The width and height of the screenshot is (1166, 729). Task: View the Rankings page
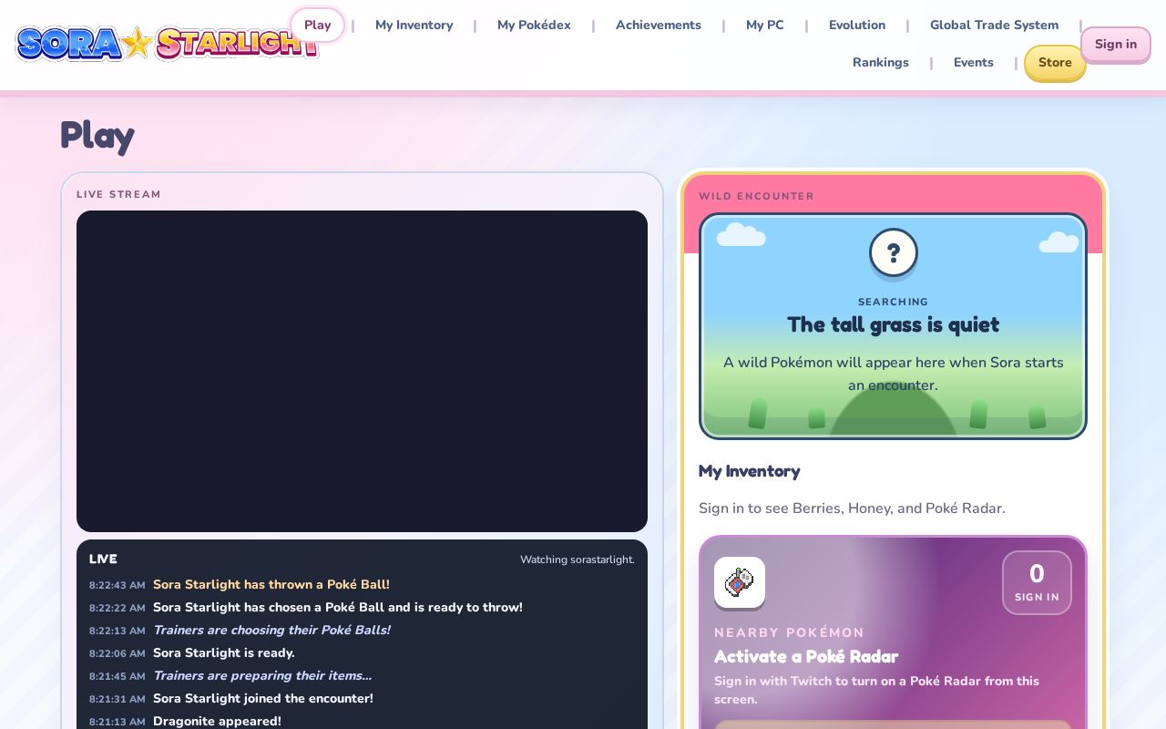(x=881, y=62)
